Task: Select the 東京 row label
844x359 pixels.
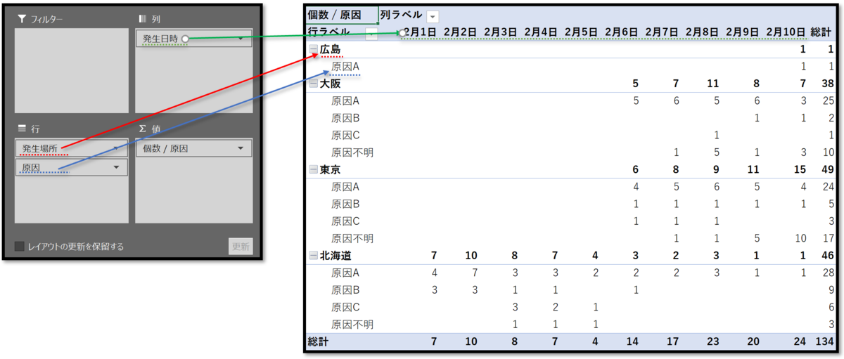Action: [331, 169]
